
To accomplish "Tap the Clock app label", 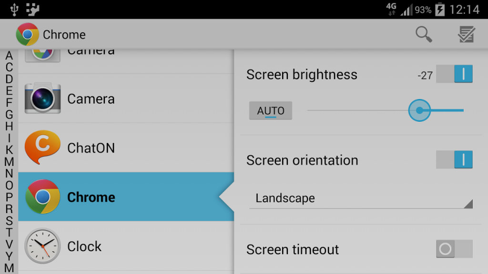I will [84, 246].
